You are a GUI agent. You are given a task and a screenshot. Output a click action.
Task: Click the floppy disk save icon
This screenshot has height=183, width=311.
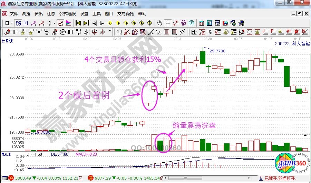tap(225, 23)
